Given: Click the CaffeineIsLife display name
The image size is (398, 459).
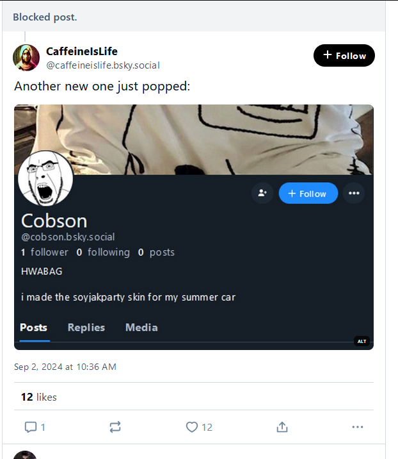Looking at the screenshot, I should click(x=82, y=51).
